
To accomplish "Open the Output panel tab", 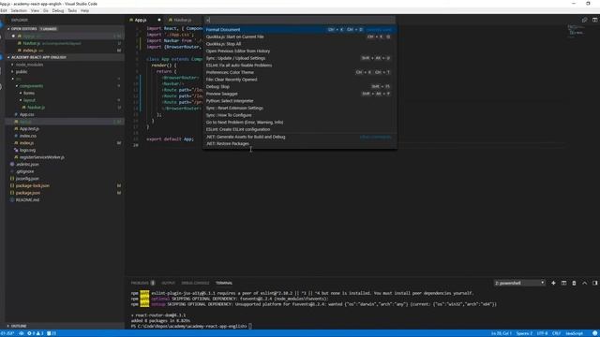I will 168,283.
